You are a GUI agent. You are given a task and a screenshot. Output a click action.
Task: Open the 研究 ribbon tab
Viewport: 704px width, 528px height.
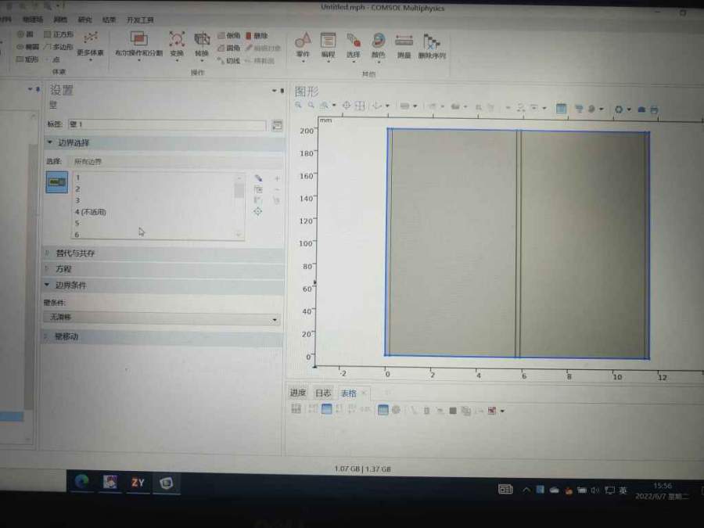pyautogui.click(x=84, y=20)
